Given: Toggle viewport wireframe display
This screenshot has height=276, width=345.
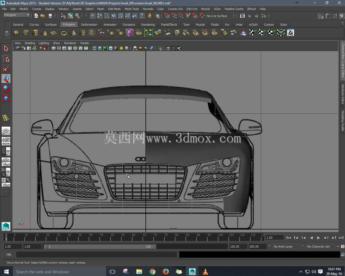Looking at the screenshot, I should coord(94,48).
